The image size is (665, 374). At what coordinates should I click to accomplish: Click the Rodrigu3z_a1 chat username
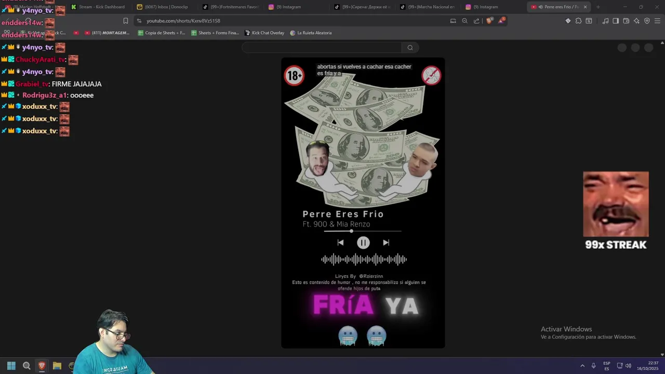pyautogui.click(x=45, y=96)
